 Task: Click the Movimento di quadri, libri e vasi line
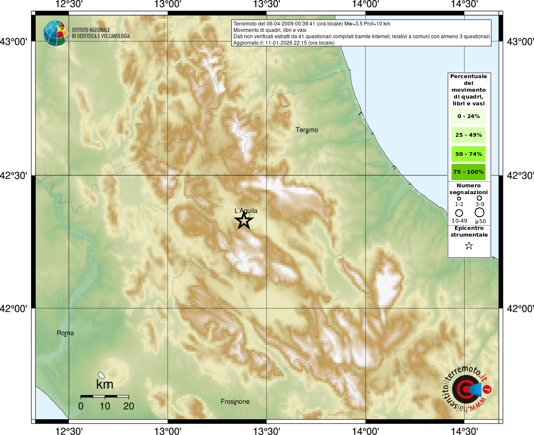tap(270, 30)
